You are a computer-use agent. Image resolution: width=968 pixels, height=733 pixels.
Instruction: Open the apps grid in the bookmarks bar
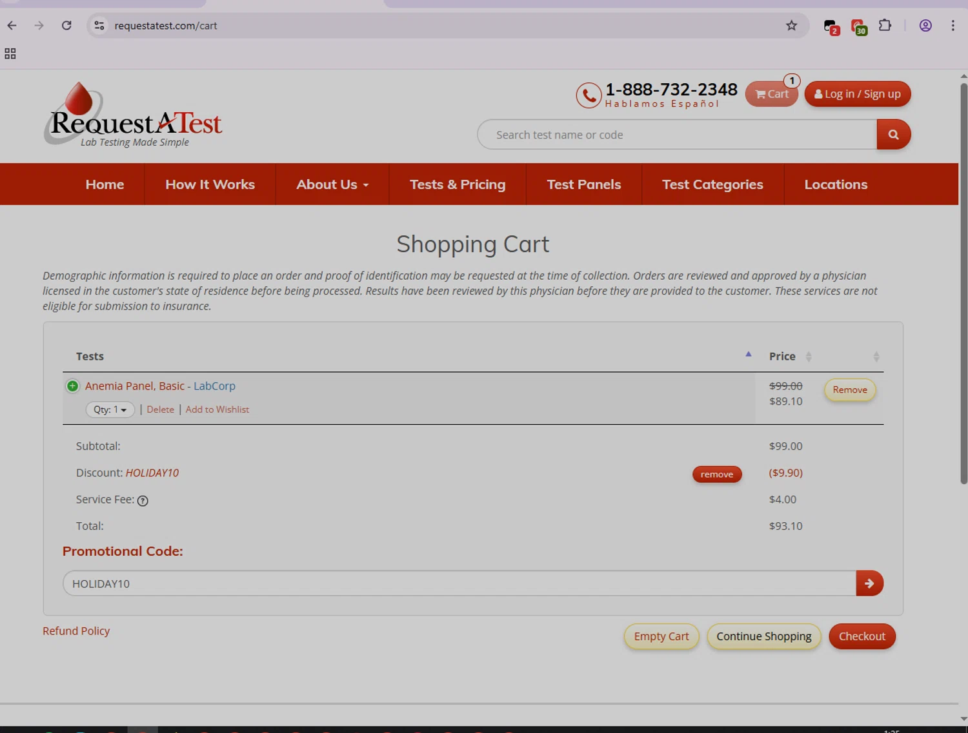[x=10, y=54]
